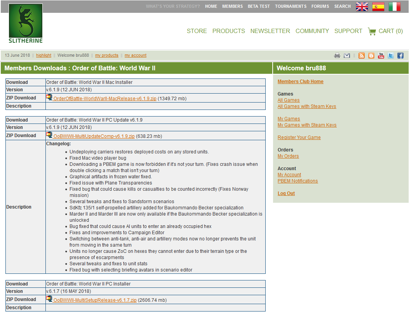The width and height of the screenshot is (409, 315).
Task: Visit the YouTube channel icon
Action: (x=381, y=56)
